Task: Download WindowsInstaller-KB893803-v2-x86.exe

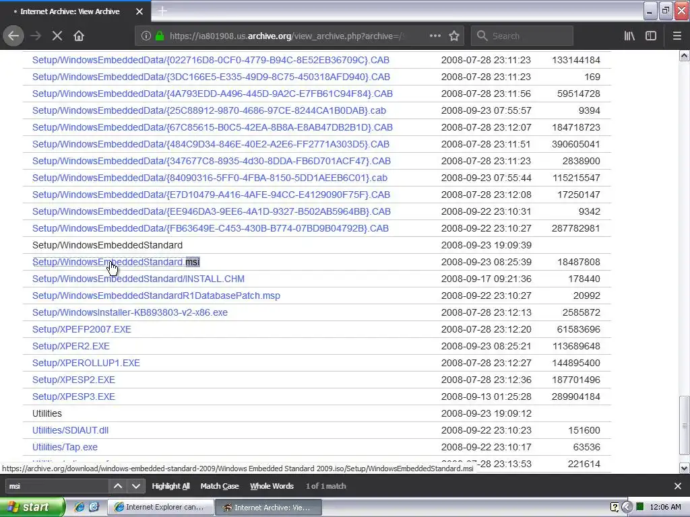Action: click(x=130, y=312)
